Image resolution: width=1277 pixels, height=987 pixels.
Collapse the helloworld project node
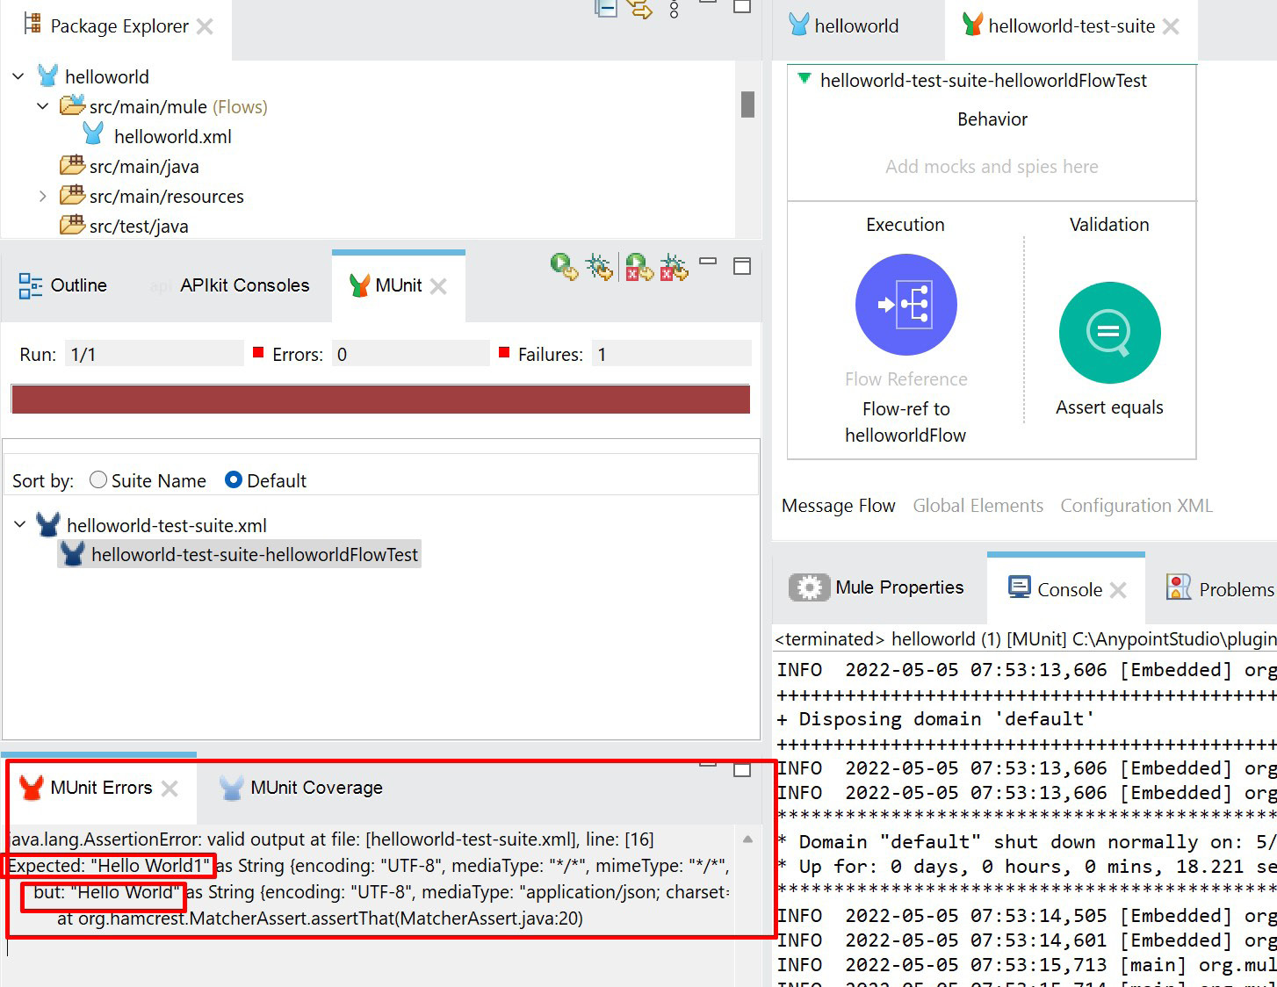point(18,76)
